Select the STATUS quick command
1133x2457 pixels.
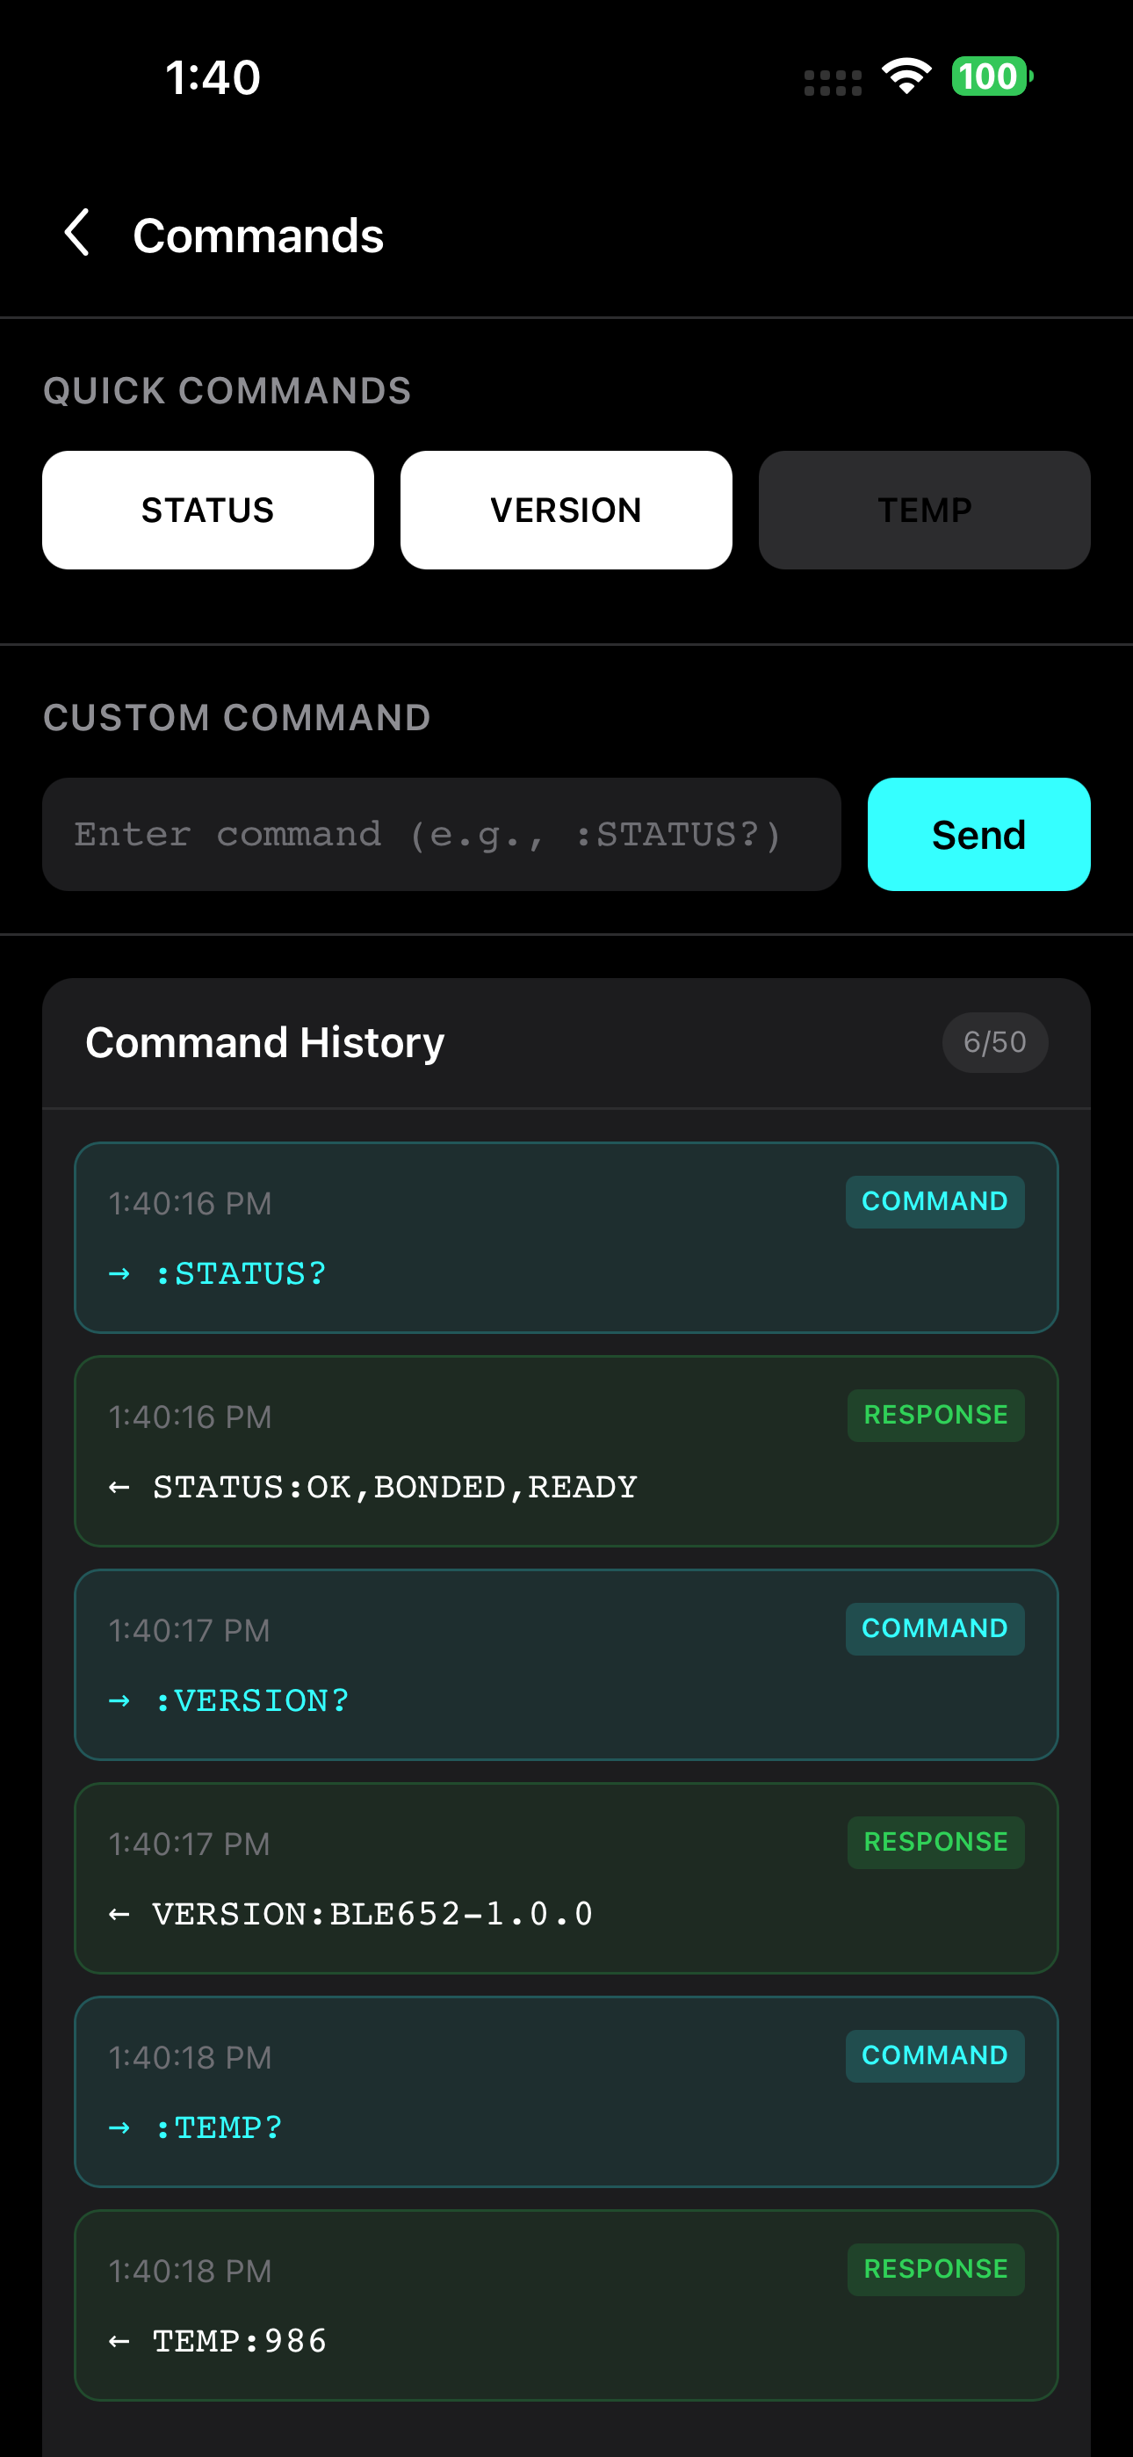tap(208, 510)
